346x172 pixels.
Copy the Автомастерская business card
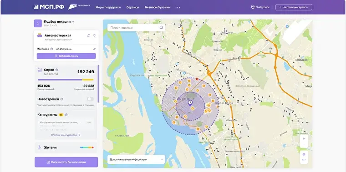pyautogui.click(x=89, y=35)
